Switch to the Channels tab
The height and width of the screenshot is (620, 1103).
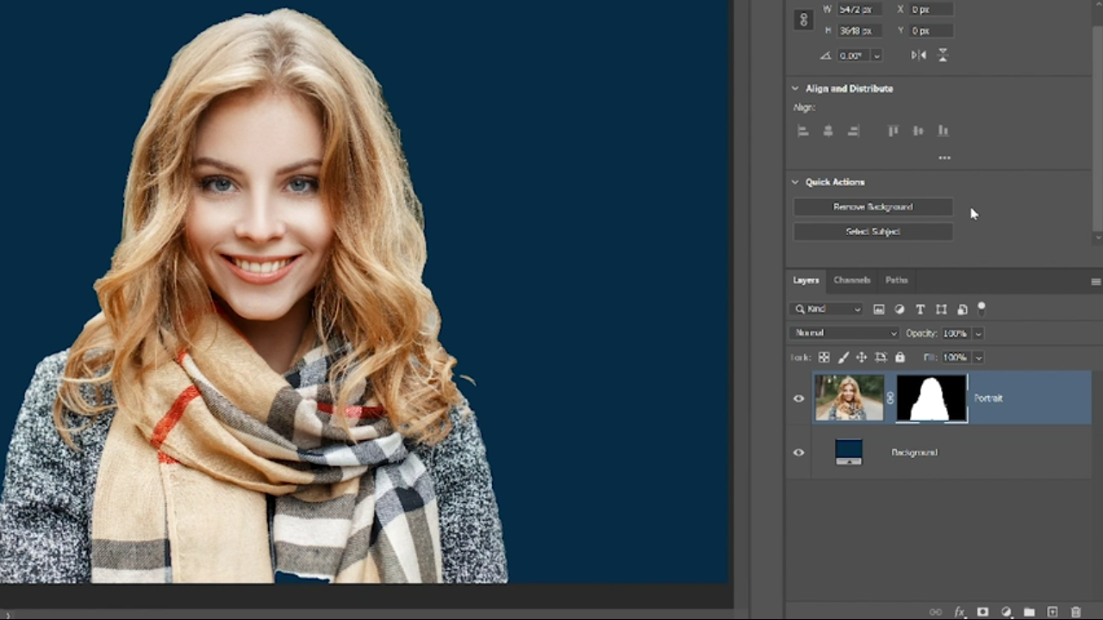[x=851, y=280]
